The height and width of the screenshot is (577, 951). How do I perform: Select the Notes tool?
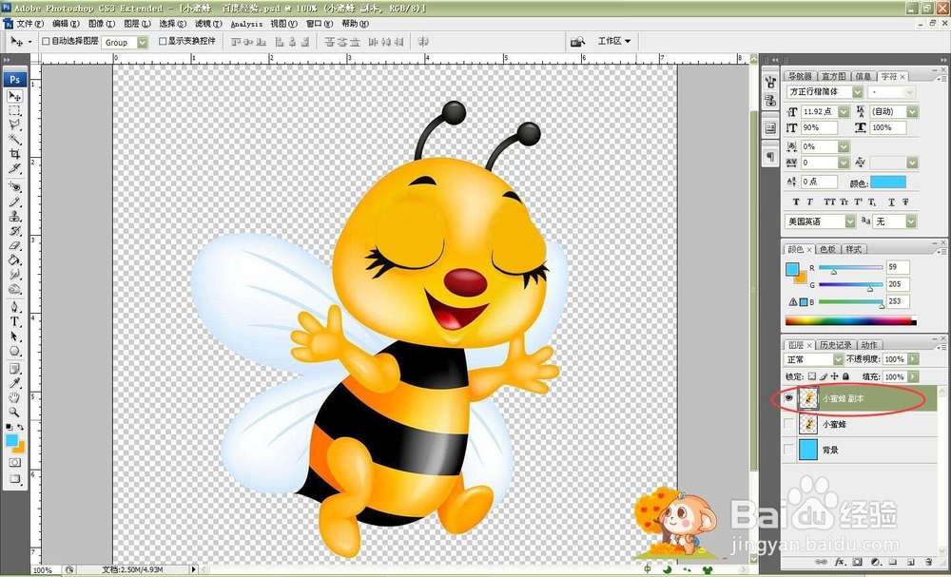click(14, 369)
